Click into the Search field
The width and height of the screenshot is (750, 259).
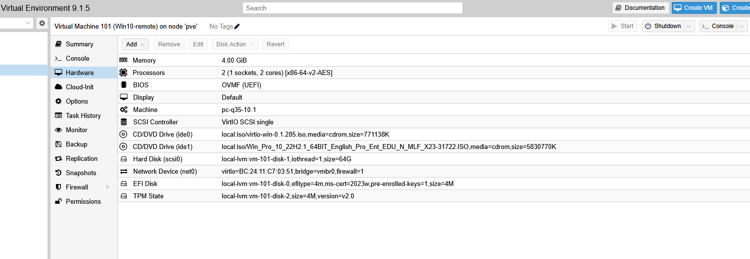[352, 8]
